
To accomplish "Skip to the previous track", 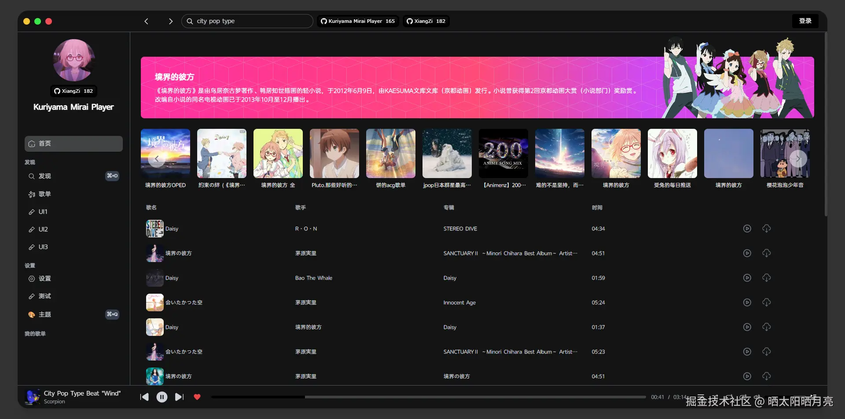I will [144, 397].
